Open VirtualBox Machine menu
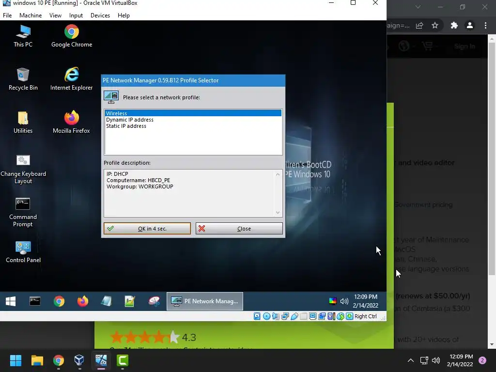Screen dimensions: 496x372 [31, 15]
